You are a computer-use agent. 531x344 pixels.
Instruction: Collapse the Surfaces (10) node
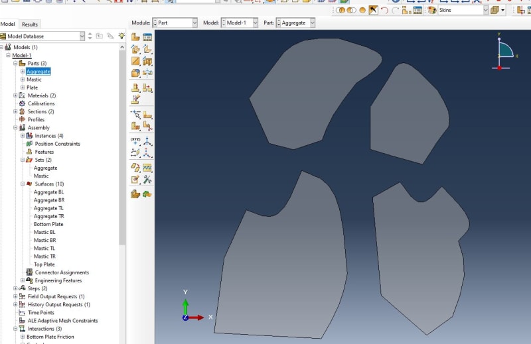[x=23, y=184]
